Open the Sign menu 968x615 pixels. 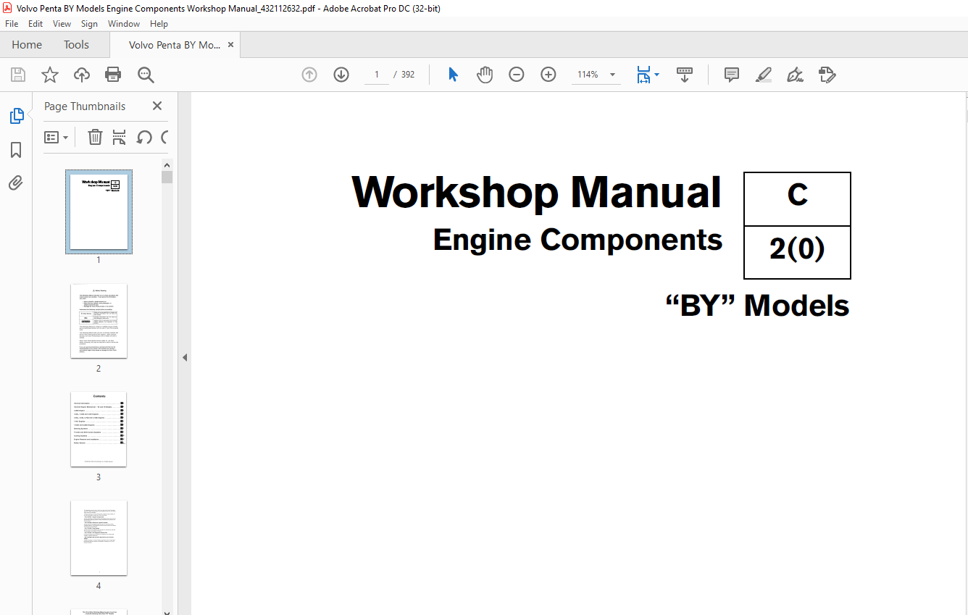click(x=89, y=24)
